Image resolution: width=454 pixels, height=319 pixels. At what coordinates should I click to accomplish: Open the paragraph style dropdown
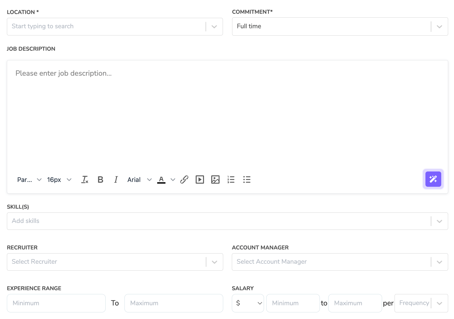[29, 180]
